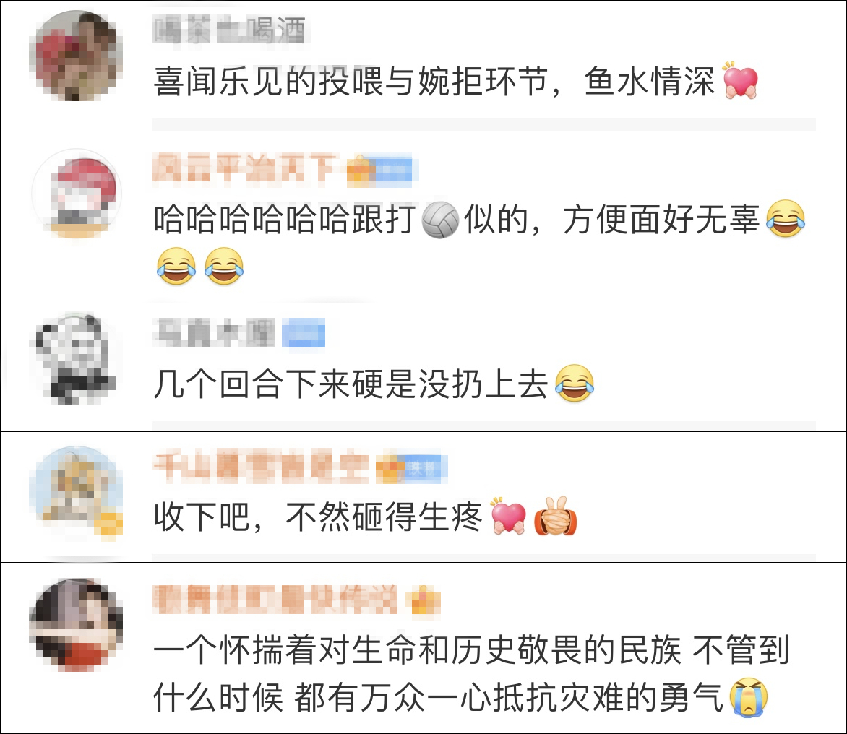Image resolution: width=847 pixels, height=734 pixels.
Task: Click the first commenter's pixelated avatar
Action: point(76,56)
